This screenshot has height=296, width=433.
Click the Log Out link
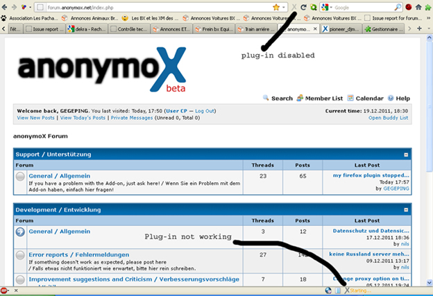point(205,111)
